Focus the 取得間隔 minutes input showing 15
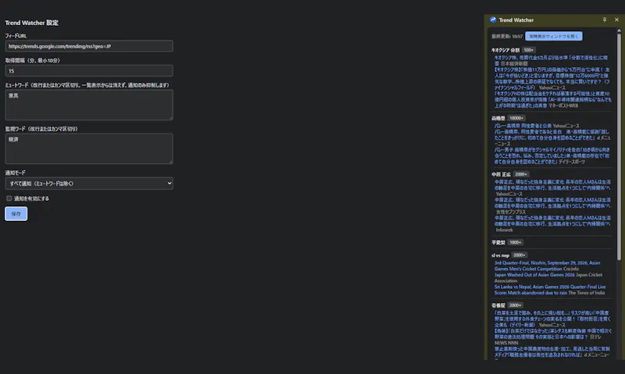Screen dimensions: 625x374 (x=89, y=71)
